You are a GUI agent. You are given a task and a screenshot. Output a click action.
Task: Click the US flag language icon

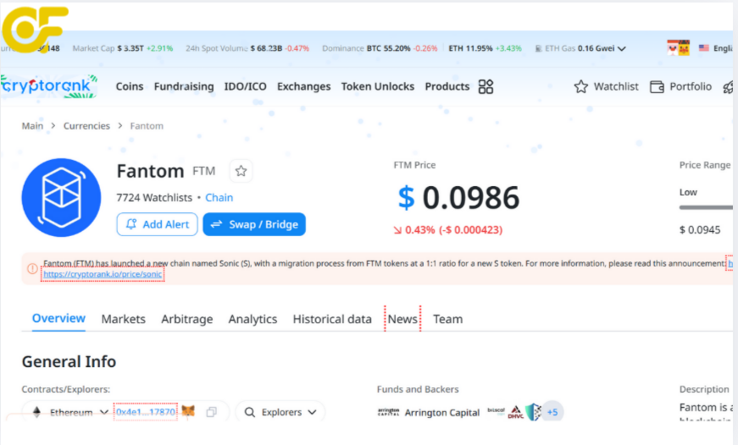point(703,48)
